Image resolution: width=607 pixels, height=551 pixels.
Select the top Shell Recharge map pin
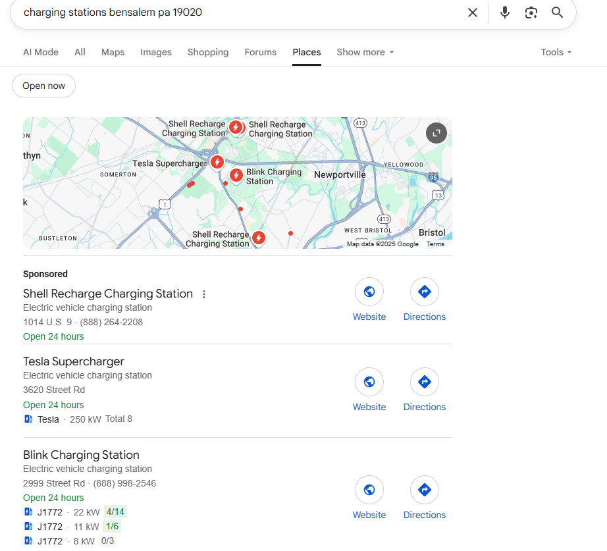236,128
